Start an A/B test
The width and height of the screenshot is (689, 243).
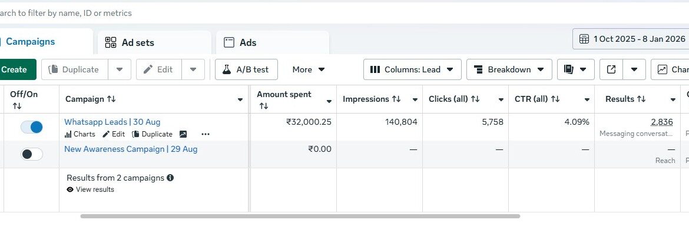click(246, 69)
